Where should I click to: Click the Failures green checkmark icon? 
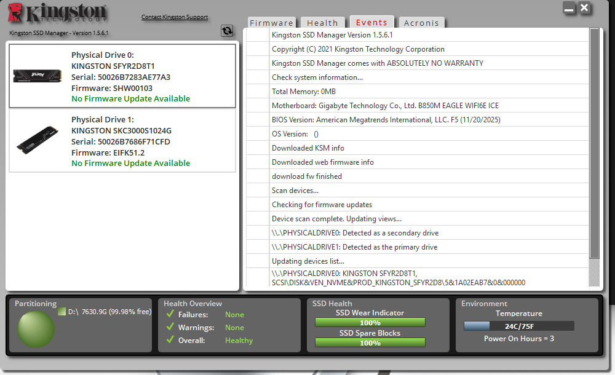pos(170,314)
